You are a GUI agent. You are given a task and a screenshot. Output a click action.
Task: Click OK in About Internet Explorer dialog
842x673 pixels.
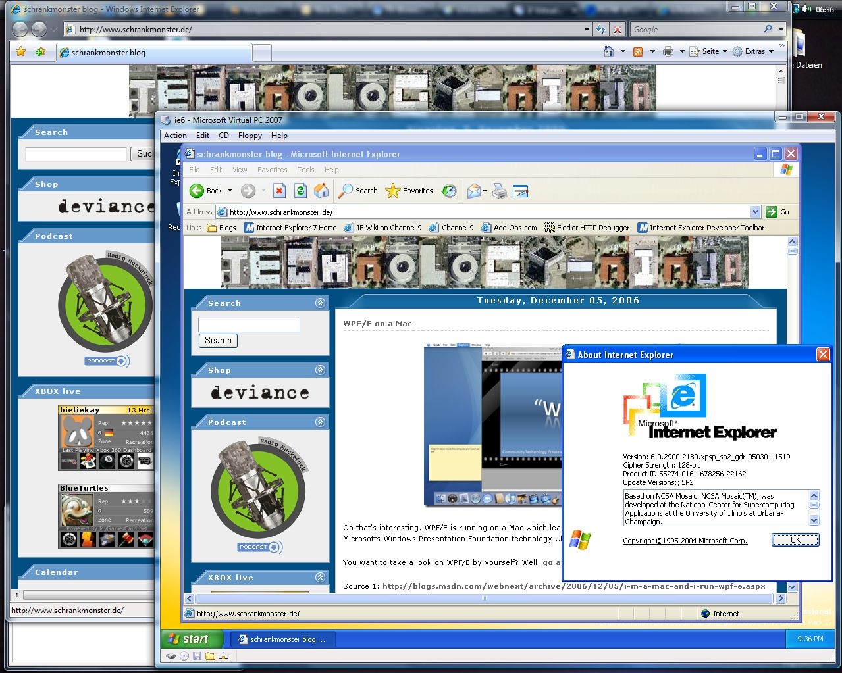click(795, 540)
